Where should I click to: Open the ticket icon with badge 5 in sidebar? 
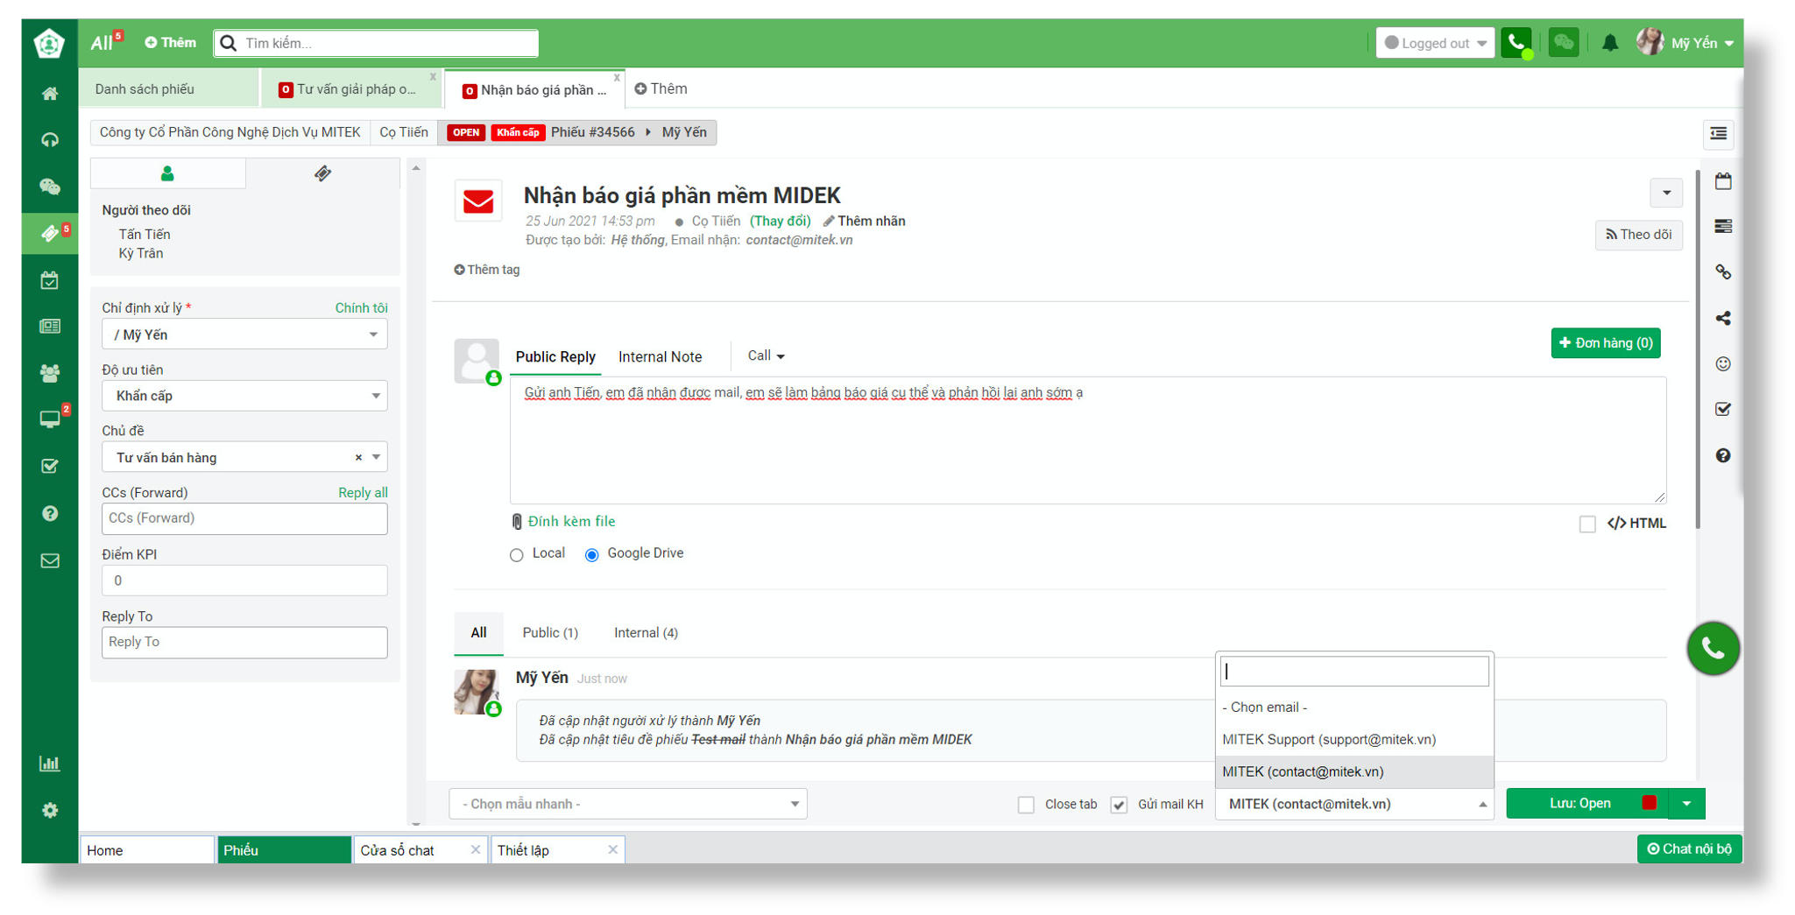50,233
